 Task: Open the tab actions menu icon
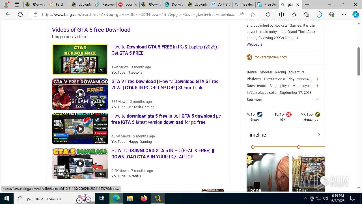(x=17, y=5)
